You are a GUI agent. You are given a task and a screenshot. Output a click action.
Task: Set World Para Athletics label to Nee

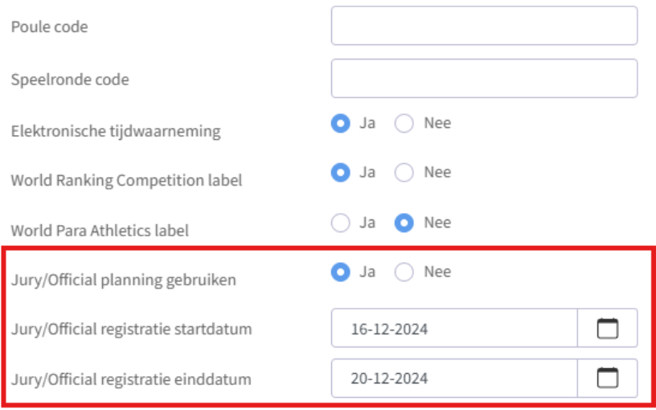404,223
